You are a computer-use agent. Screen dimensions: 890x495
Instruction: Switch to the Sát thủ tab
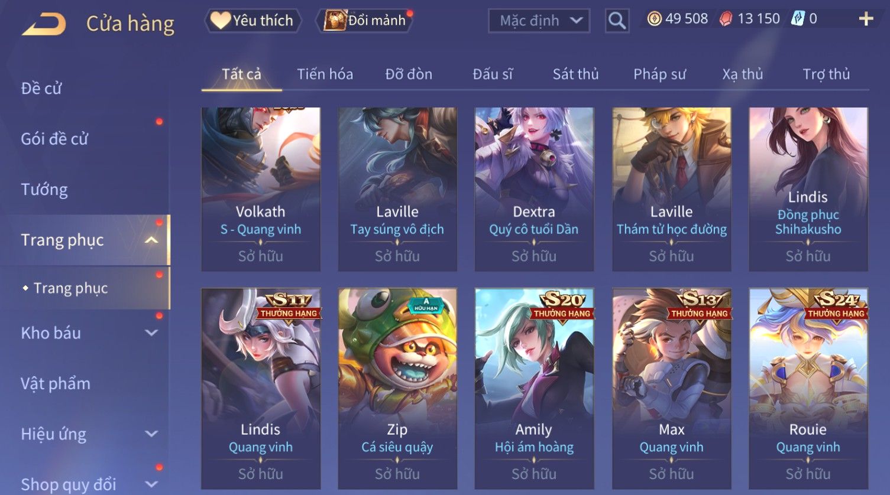coord(575,74)
